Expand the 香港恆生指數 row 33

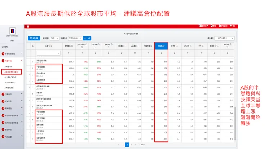(x=29, y=139)
